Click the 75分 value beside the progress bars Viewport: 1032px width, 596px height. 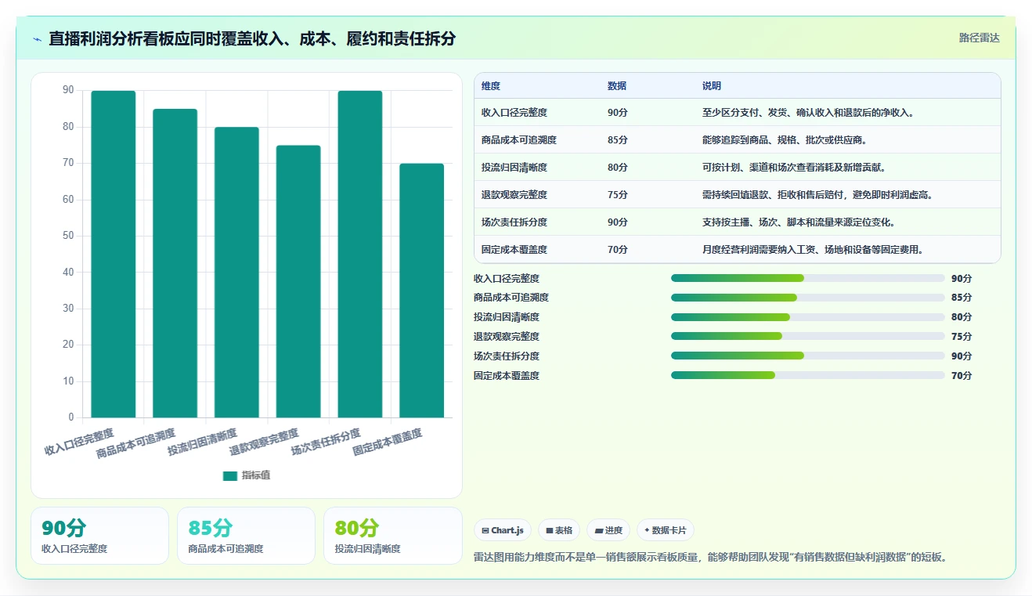962,336
